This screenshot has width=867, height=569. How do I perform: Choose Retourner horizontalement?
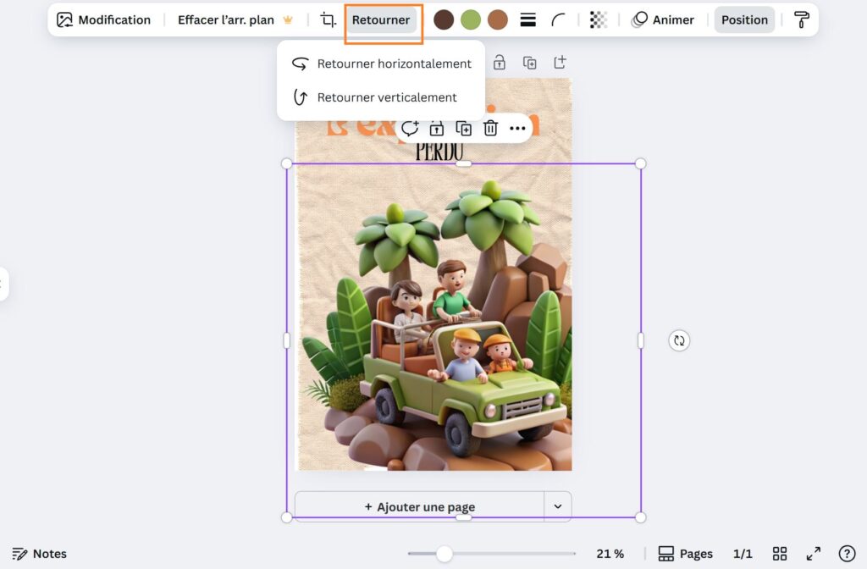(381, 64)
